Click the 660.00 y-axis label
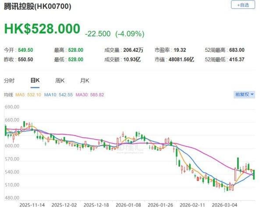 click(x=12, y=120)
